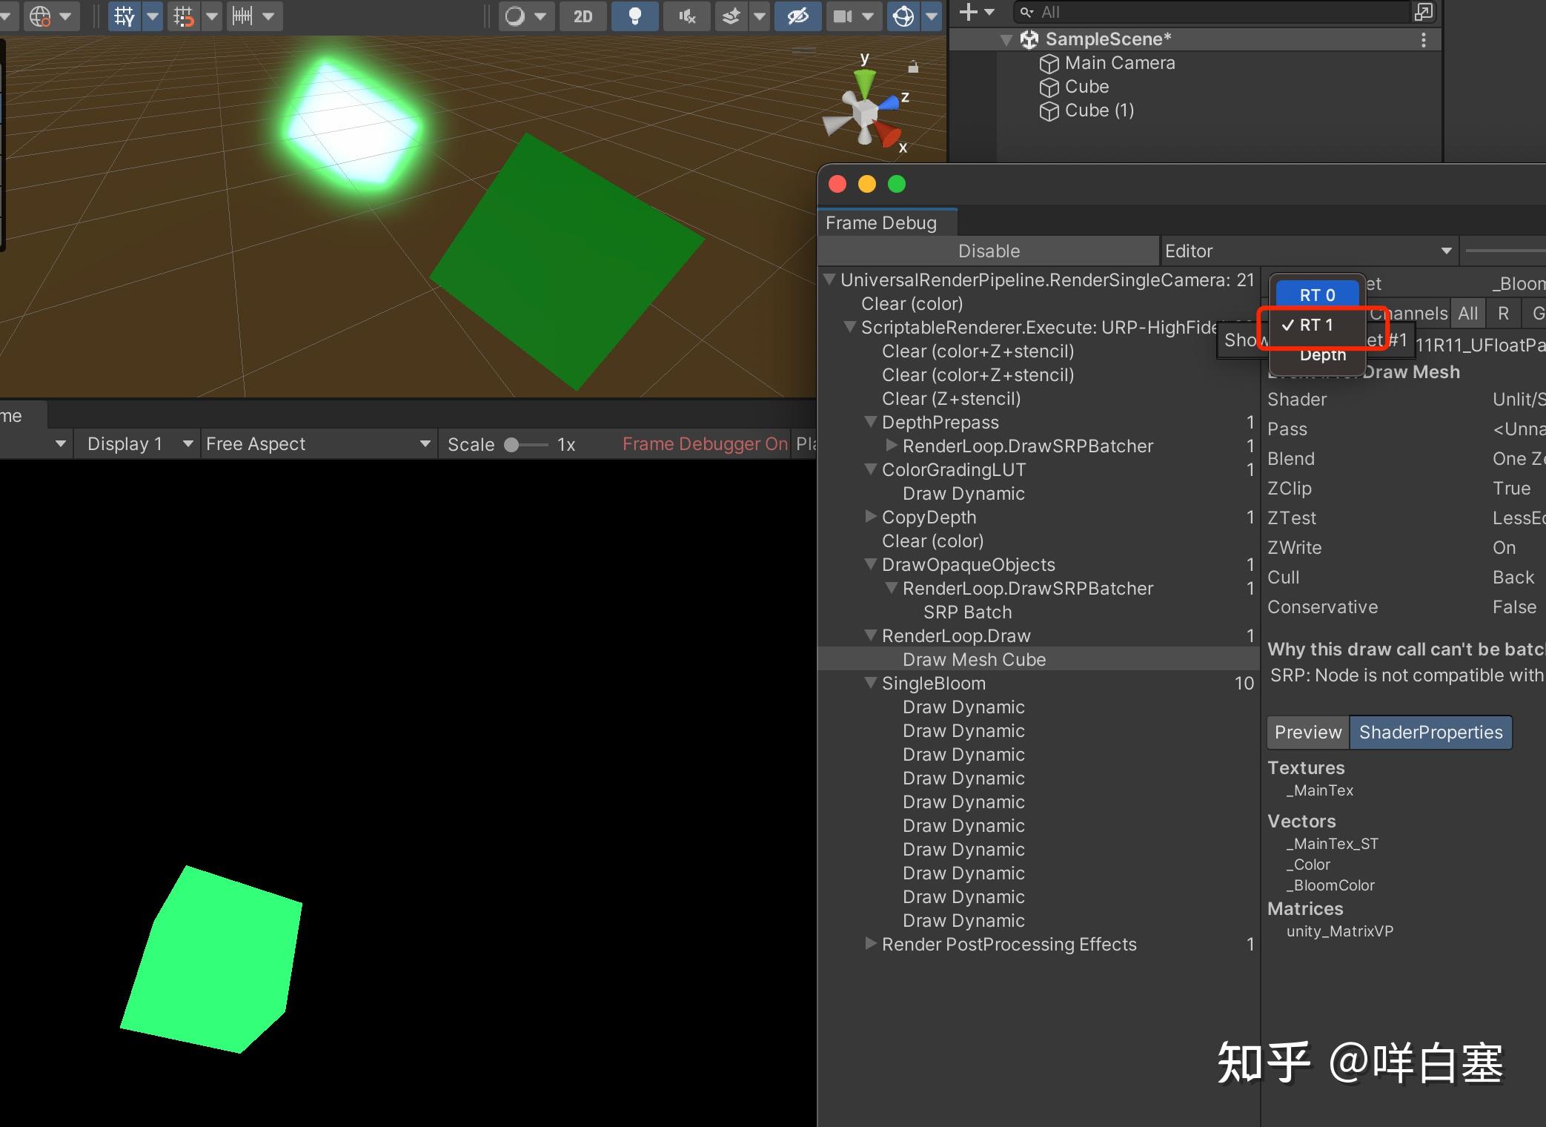Screen dimensions: 1546x1127
Task: Open the Editor target dropdown
Action: tap(1308, 251)
